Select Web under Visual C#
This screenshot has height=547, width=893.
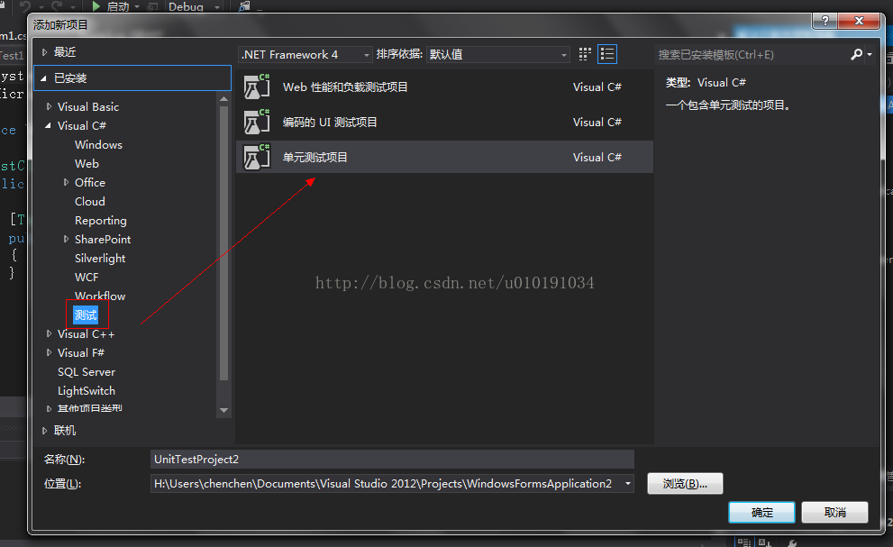pyautogui.click(x=87, y=163)
